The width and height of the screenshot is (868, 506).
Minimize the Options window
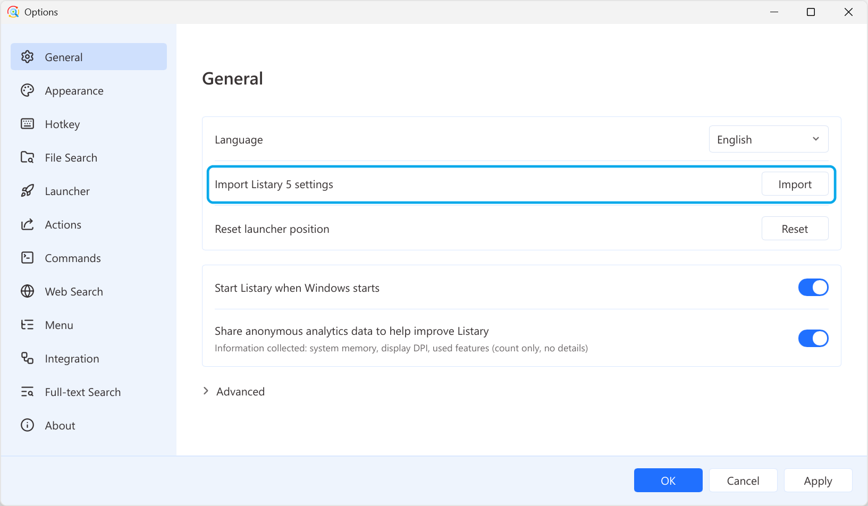click(x=774, y=12)
